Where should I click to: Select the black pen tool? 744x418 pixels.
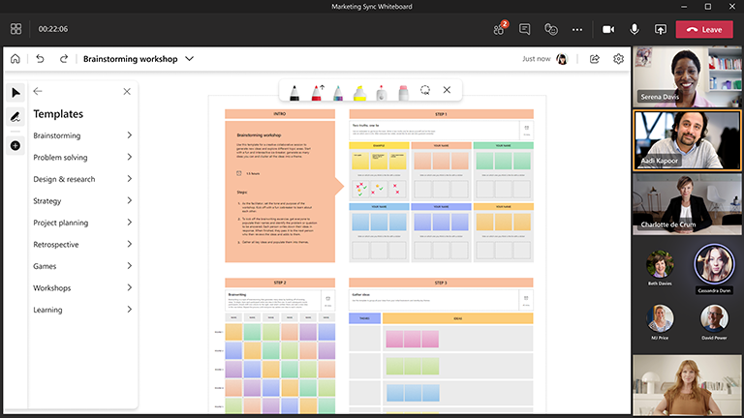tap(294, 91)
